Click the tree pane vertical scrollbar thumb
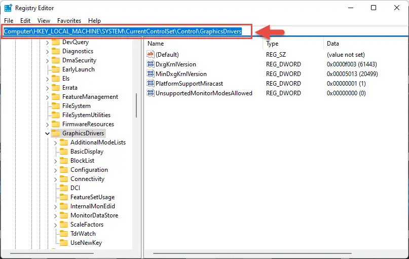 point(136,105)
